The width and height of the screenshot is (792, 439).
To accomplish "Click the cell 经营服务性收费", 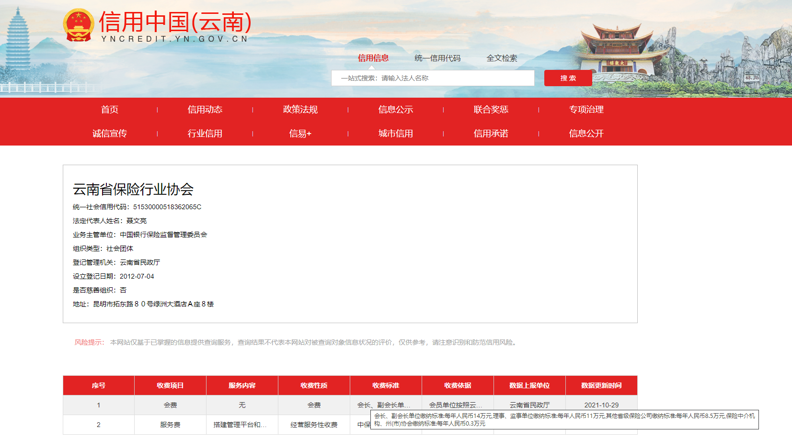I will pyautogui.click(x=314, y=425).
